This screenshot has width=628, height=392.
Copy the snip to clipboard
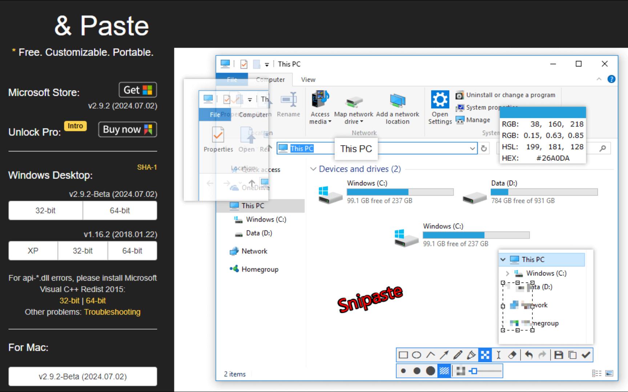pyautogui.click(x=572, y=355)
